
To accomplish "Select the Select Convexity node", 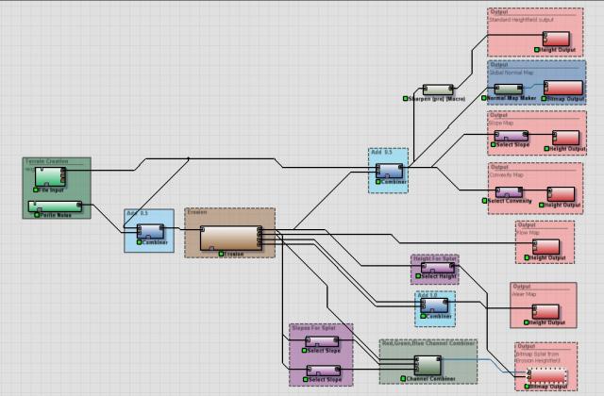I will 509,192.
